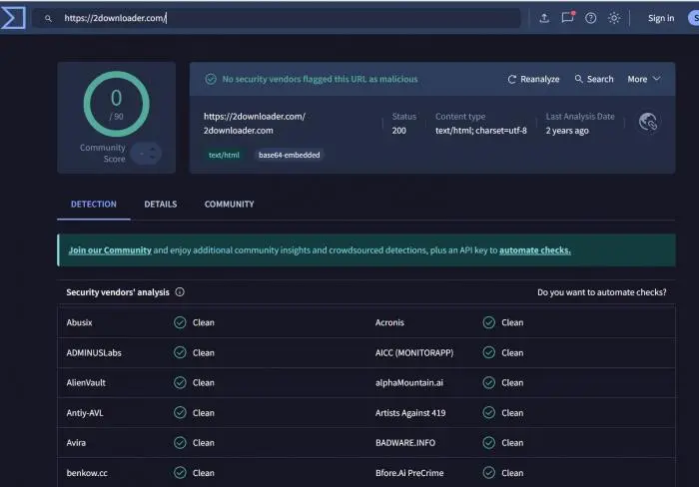Click the Acronis vendor name

pos(389,322)
